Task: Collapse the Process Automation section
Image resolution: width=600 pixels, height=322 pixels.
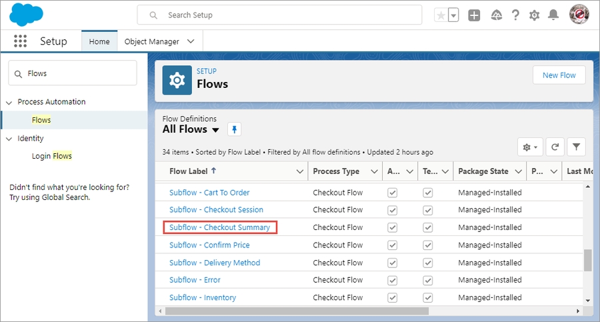Action: coord(9,102)
